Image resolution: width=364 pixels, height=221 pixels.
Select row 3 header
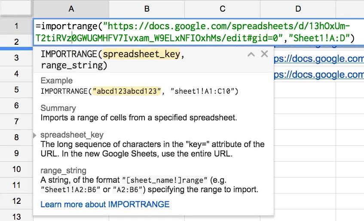click(x=16, y=58)
